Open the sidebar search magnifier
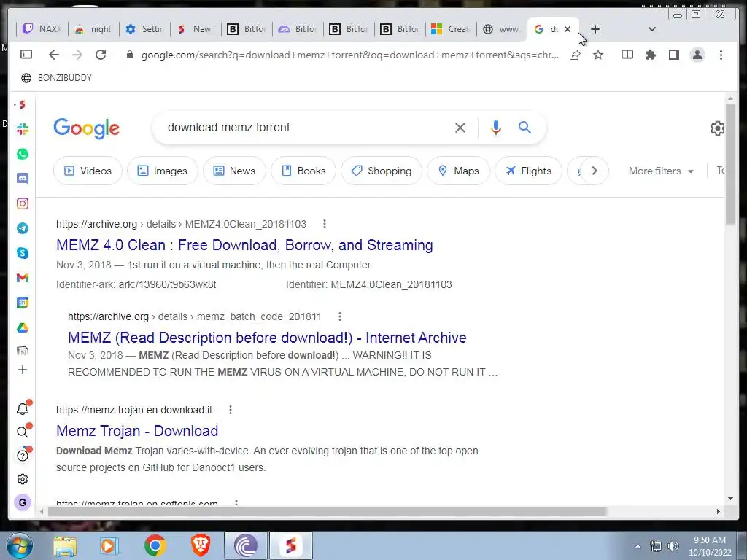 23,432
